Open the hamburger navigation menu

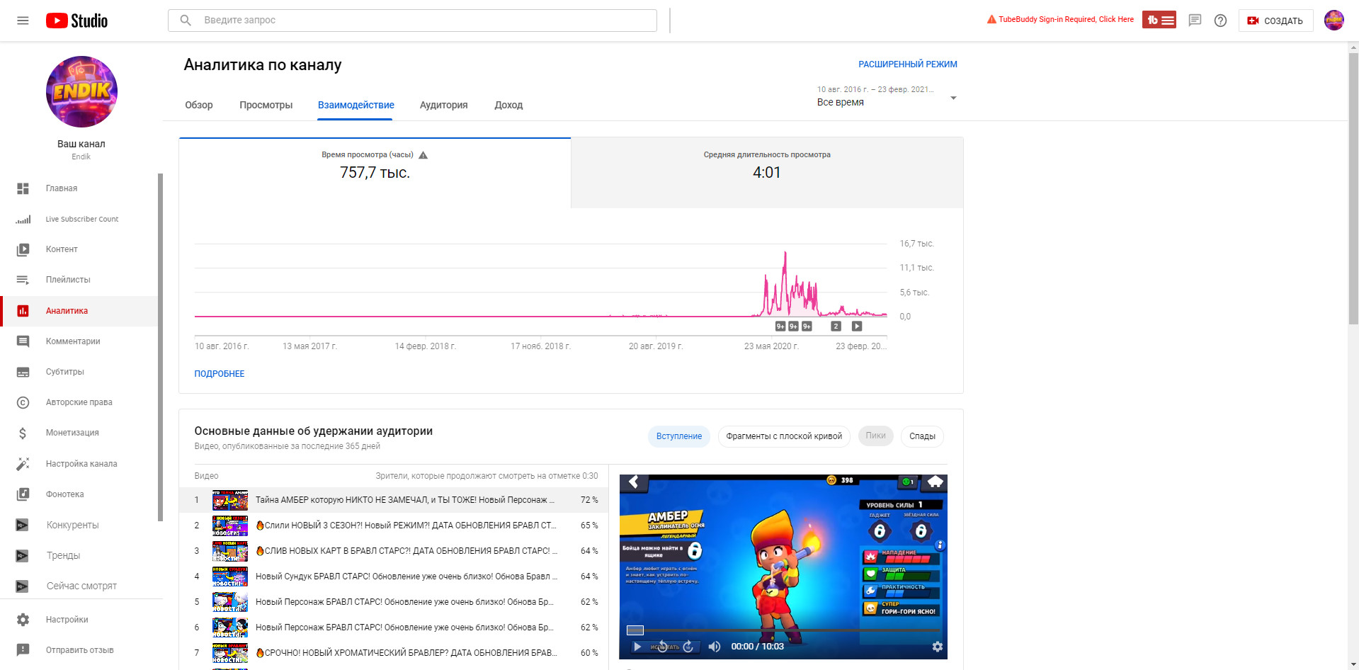click(23, 21)
